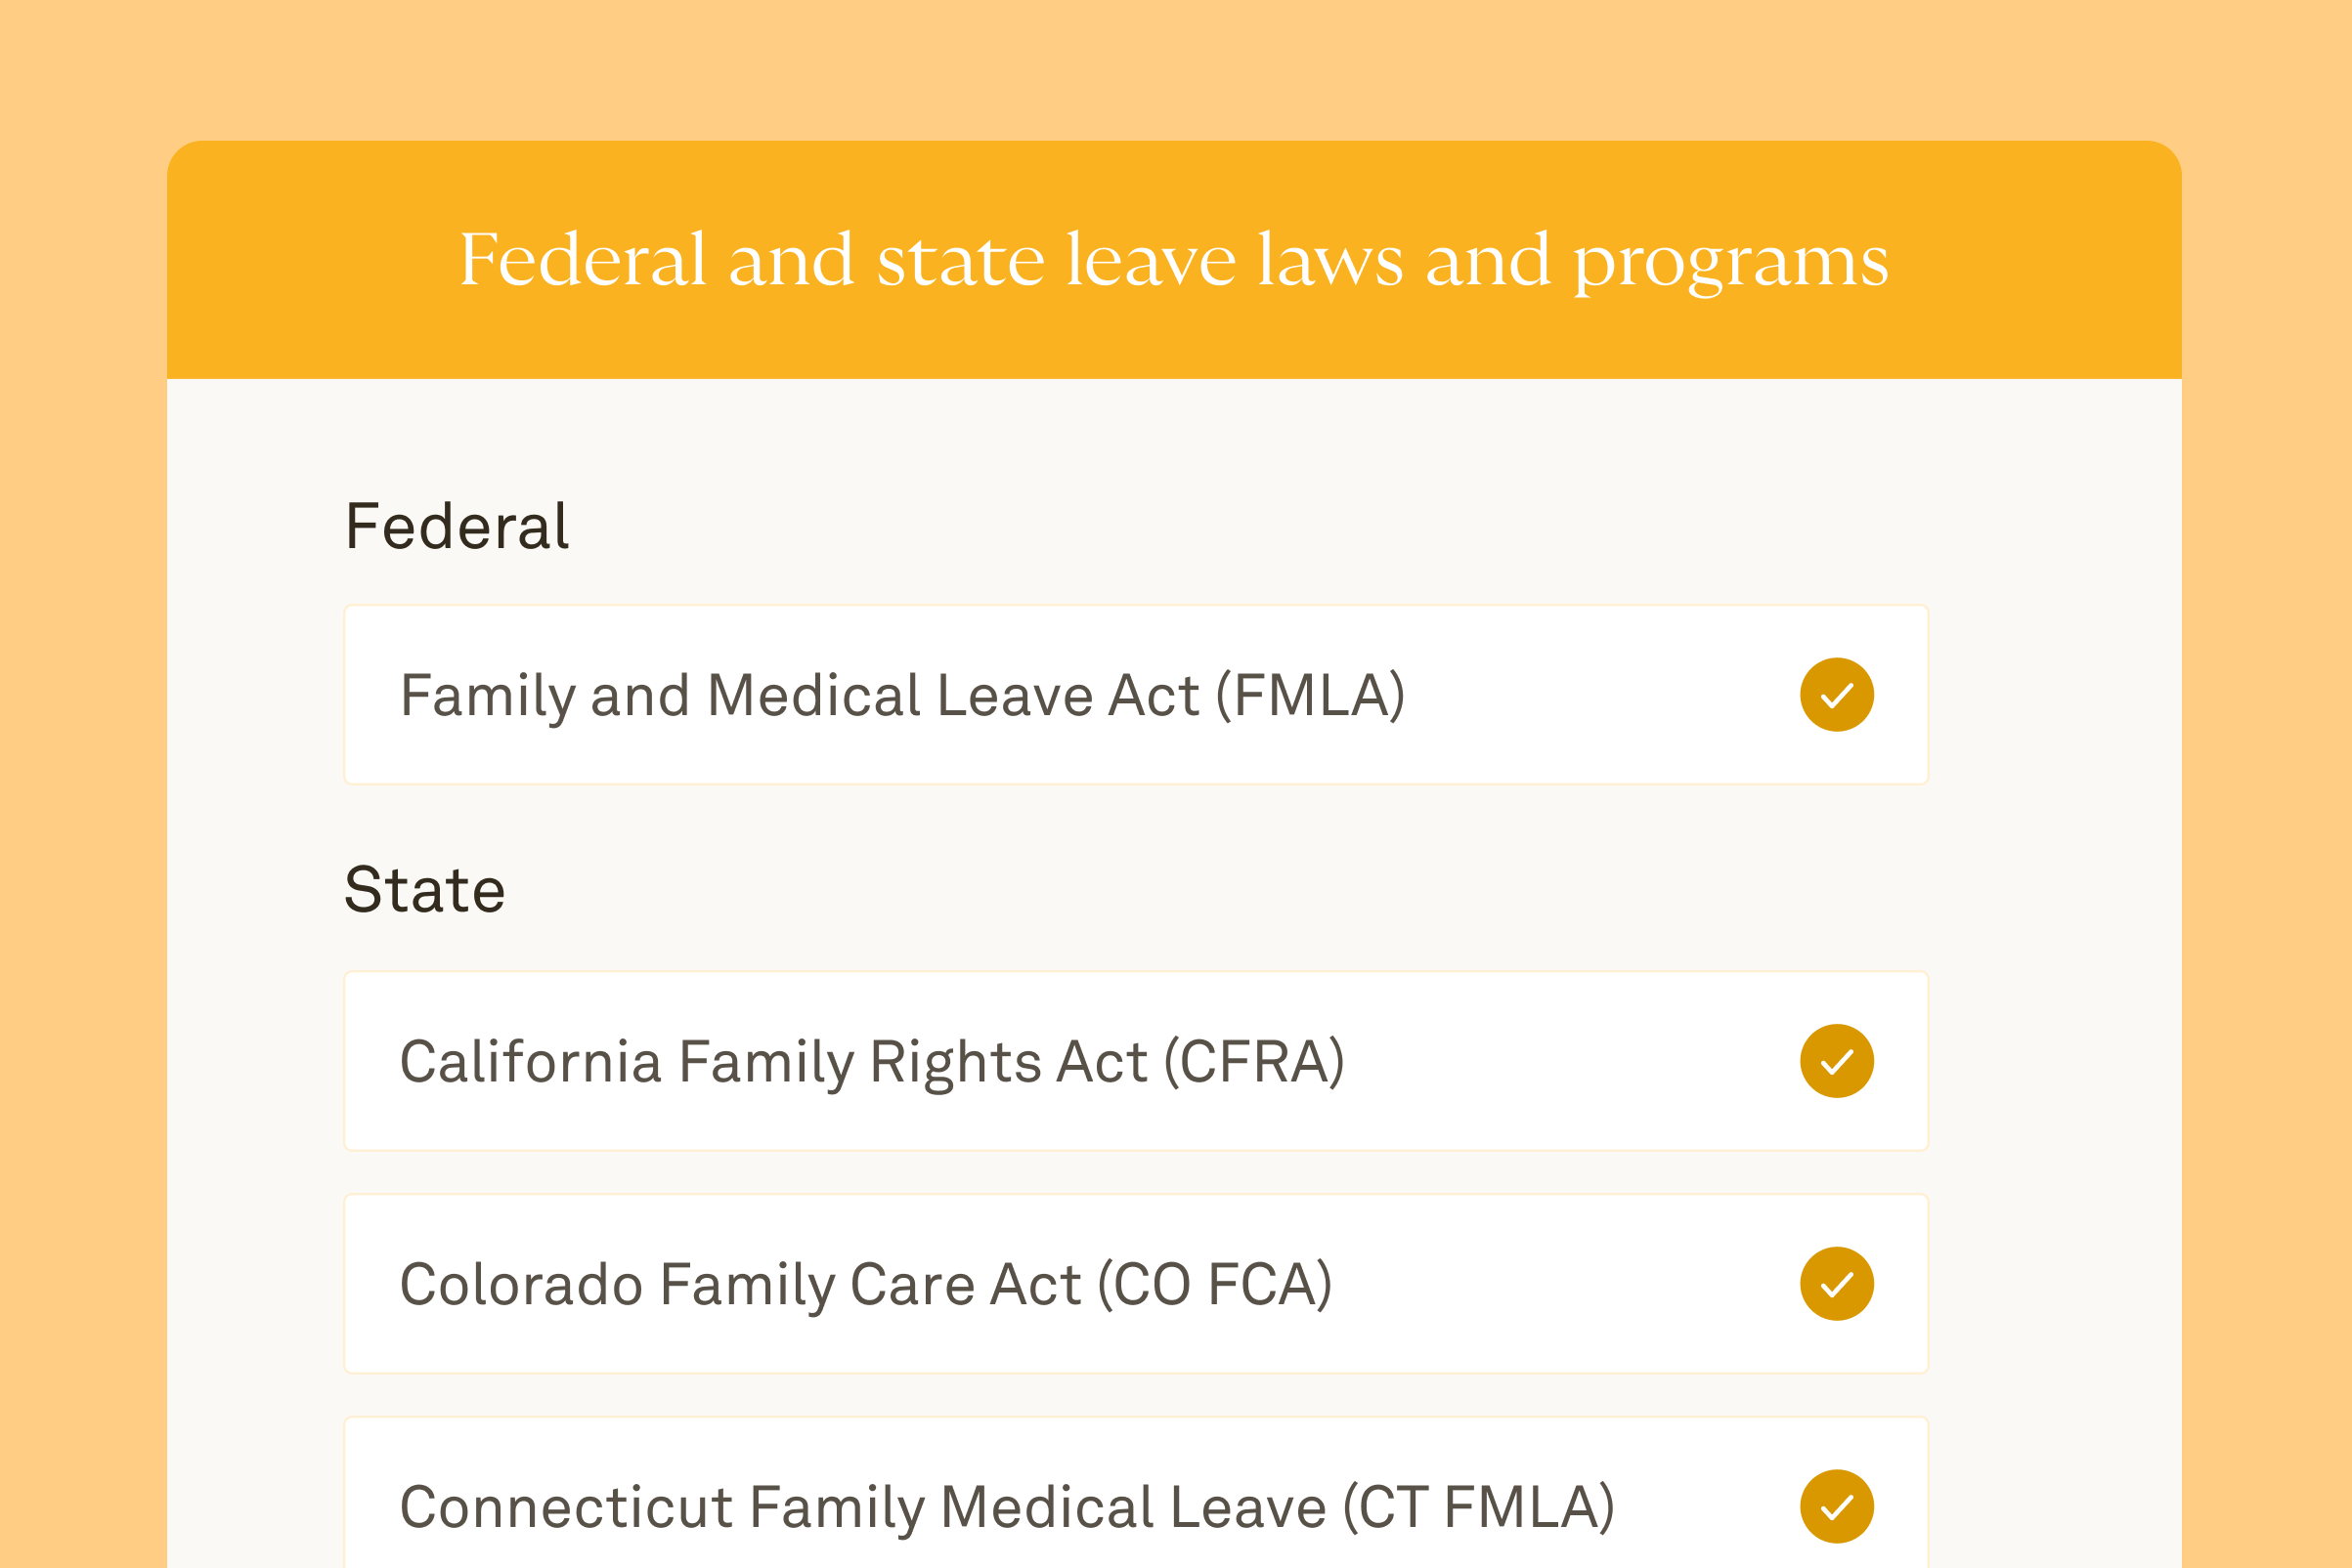
Task: Click the (CFRA) acronym text
Action: coord(1254,1062)
